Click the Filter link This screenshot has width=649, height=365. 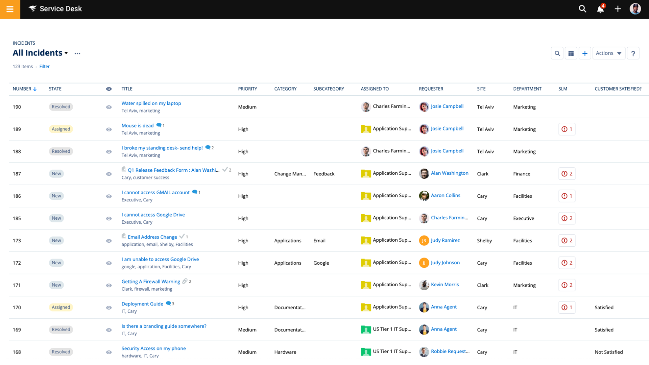tap(44, 67)
